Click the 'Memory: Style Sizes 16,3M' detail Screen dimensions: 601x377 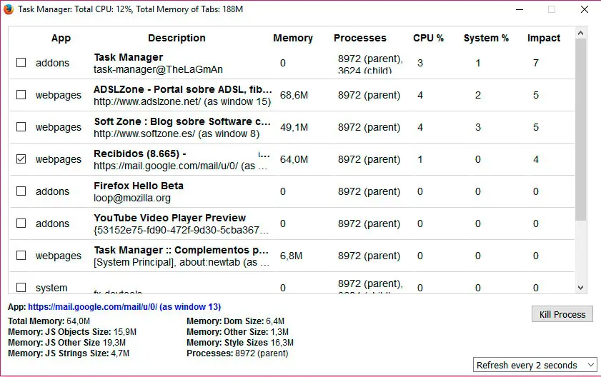pyautogui.click(x=240, y=343)
